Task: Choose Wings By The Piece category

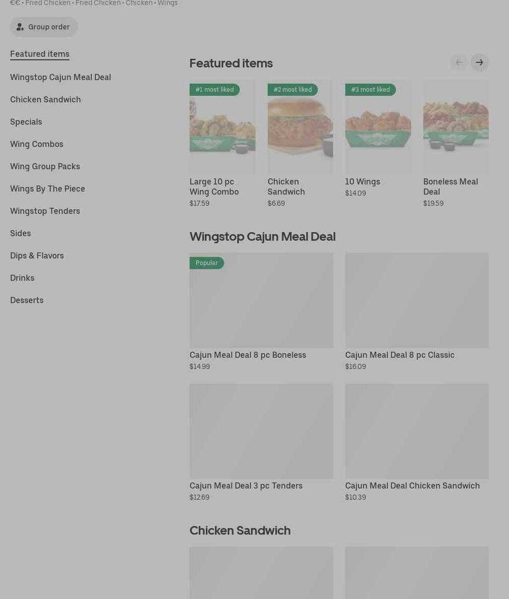Action: pos(47,189)
